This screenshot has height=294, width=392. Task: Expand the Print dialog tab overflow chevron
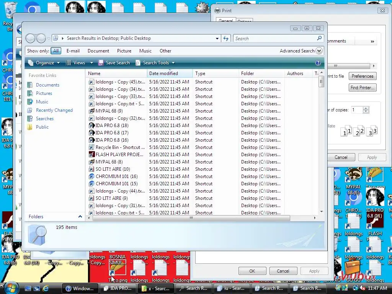[x=372, y=41]
